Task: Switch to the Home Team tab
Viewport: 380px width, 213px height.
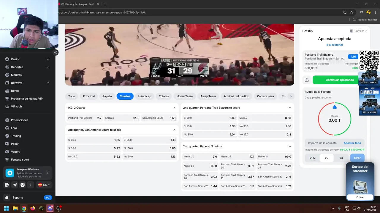Action: click(185, 96)
